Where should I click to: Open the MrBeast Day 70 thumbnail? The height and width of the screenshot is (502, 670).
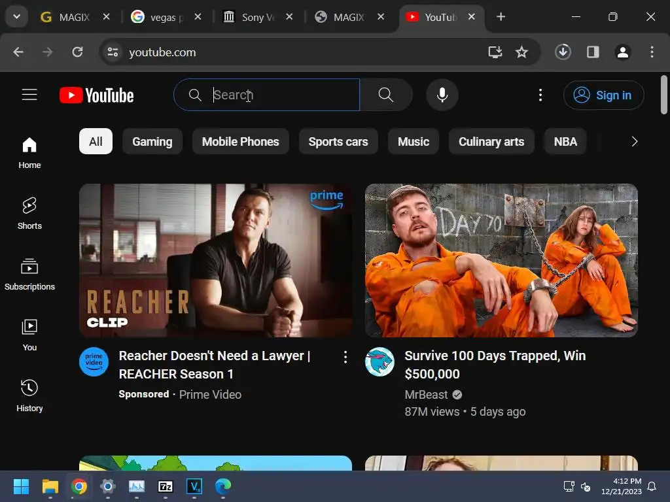(x=501, y=260)
